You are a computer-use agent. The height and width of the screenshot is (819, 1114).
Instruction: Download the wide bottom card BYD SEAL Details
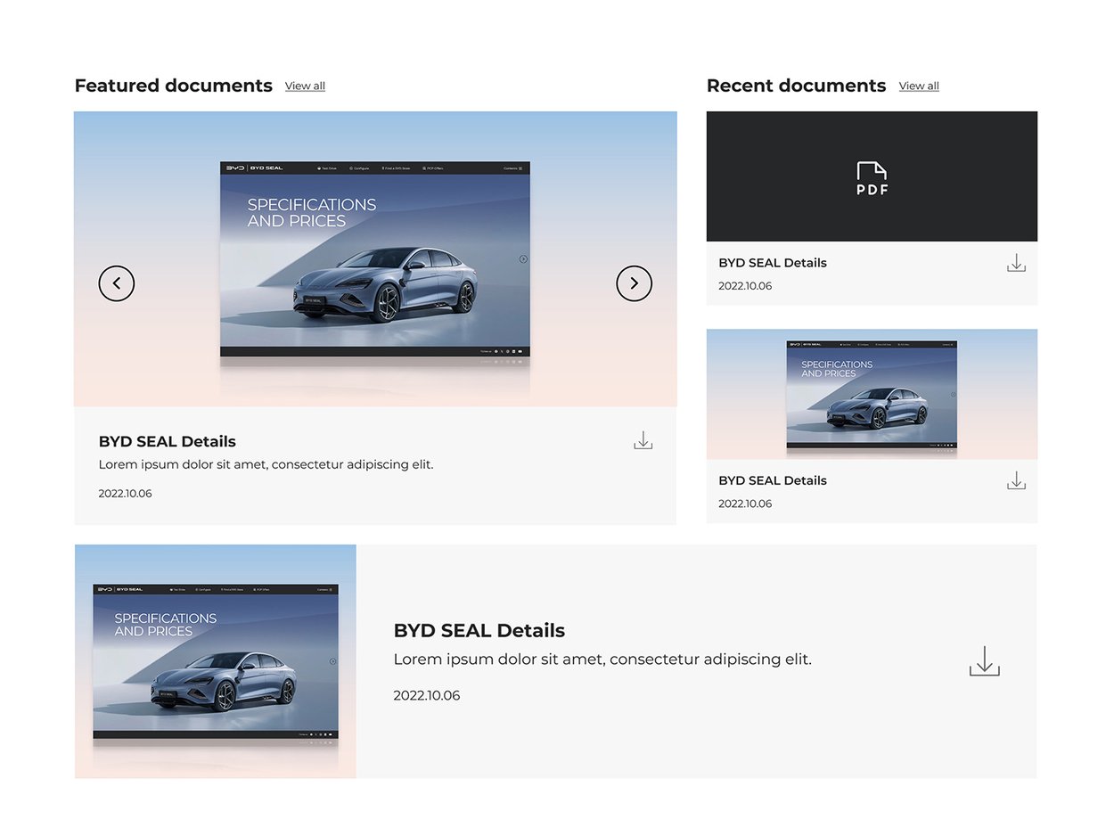click(985, 661)
